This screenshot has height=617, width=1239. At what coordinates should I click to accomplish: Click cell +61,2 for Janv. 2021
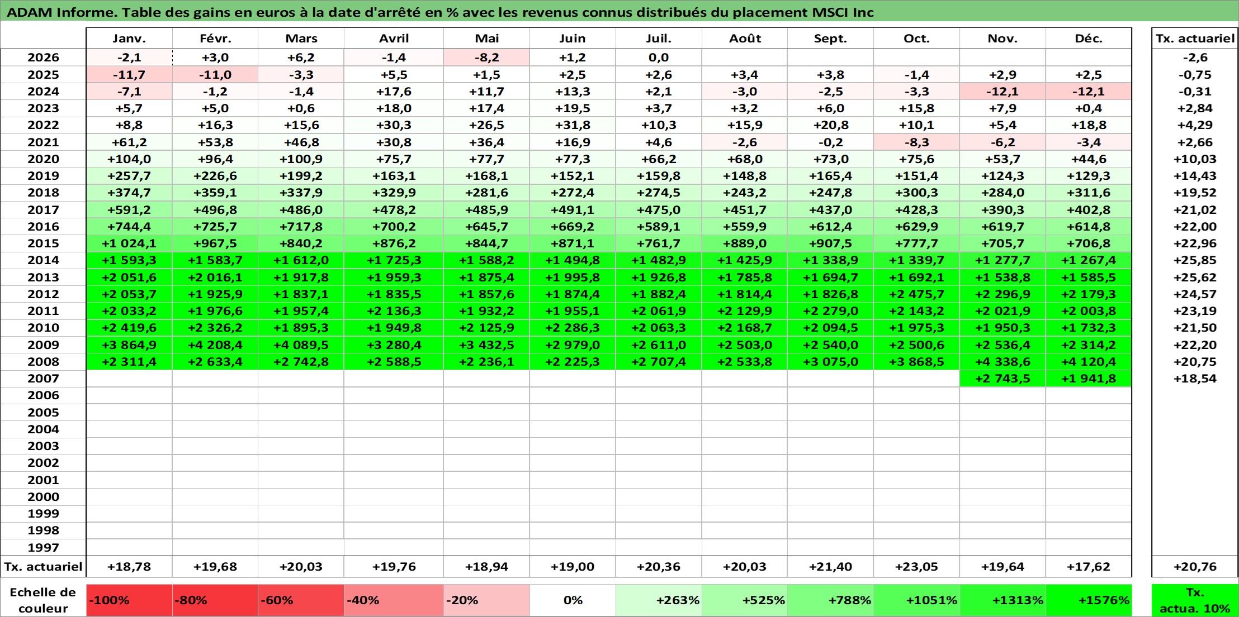129,142
